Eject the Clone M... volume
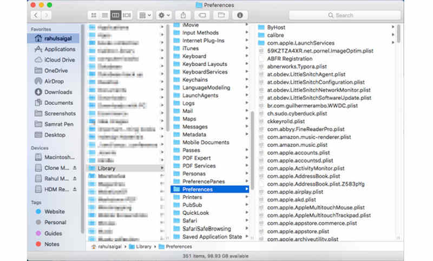Screen dimensions: 433x261 [75, 168]
